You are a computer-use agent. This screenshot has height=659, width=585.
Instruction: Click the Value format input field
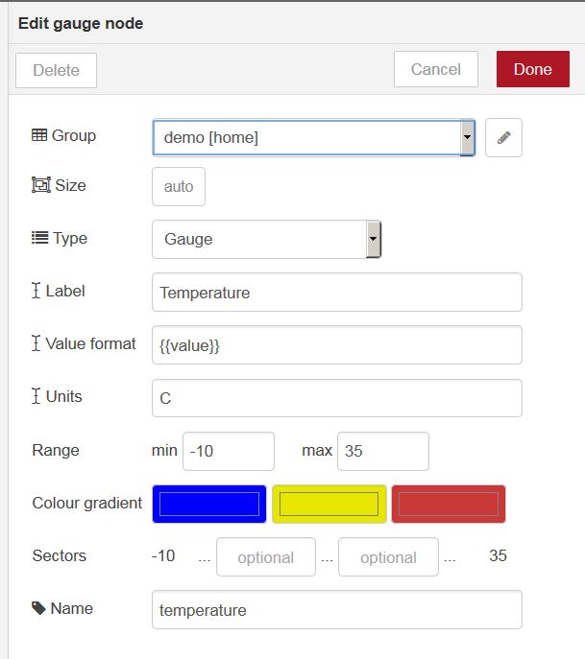(336, 345)
